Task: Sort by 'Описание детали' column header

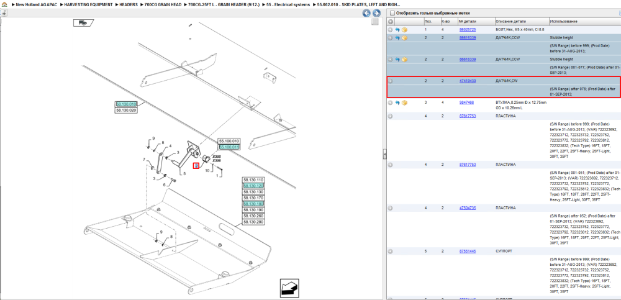Action: point(521,21)
